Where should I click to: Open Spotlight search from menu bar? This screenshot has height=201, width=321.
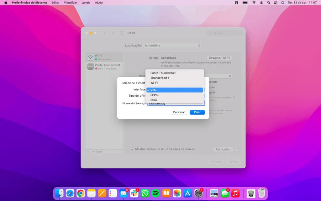coord(268,3)
